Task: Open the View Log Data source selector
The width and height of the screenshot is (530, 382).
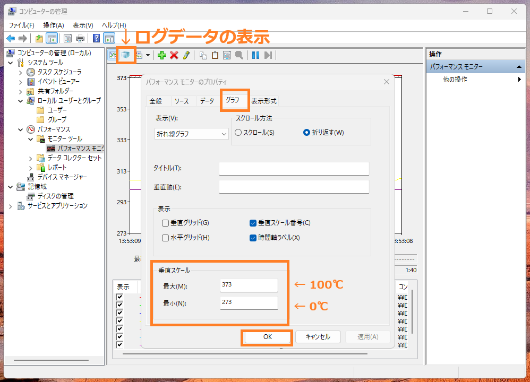Action: [125, 55]
